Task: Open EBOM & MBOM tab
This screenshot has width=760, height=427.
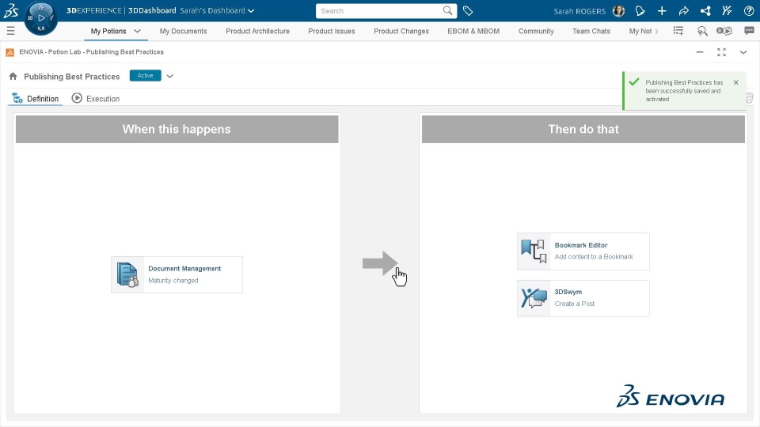Action: pyautogui.click(x=473, y=31)
